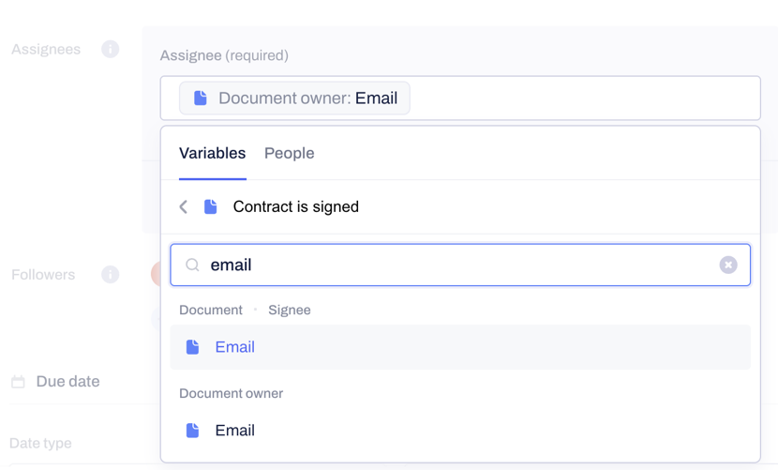The height and width of the screenshot is (470, 778).
Task: Go back from Contract is signed
Action: coord(184,206)
